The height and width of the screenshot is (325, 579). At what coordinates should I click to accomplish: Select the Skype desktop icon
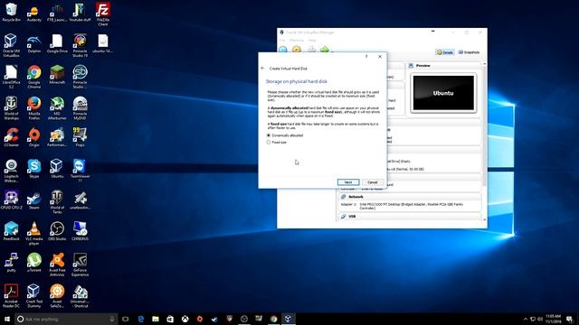34,169
